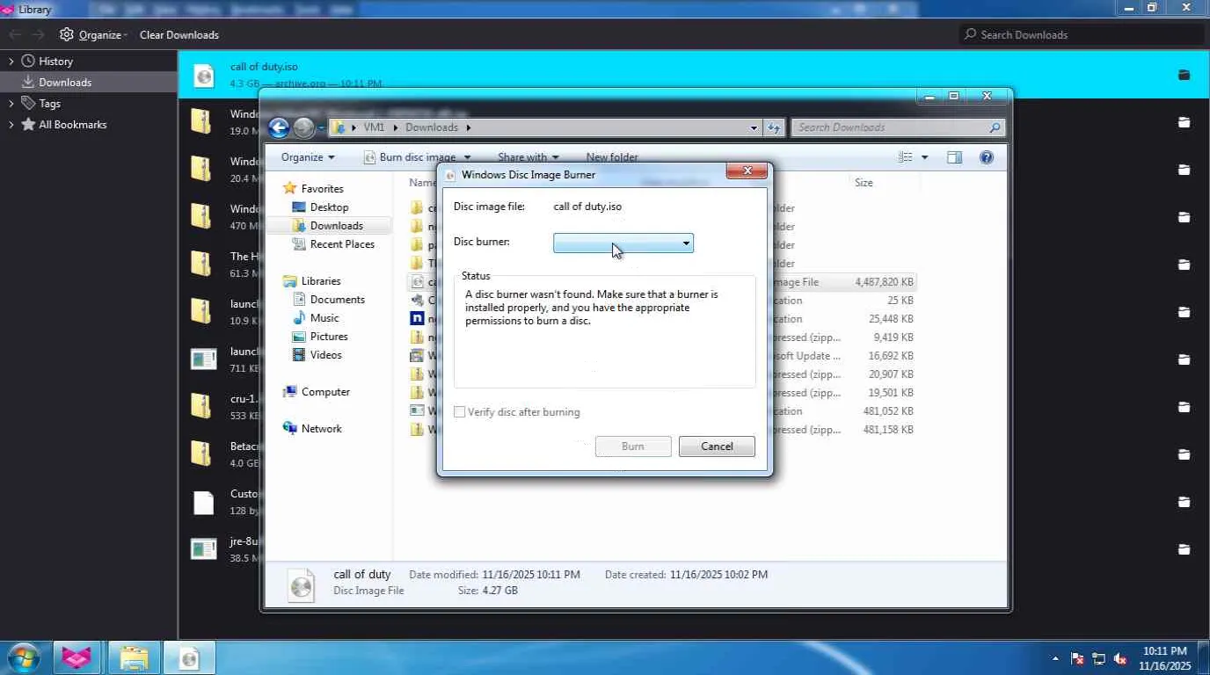Select Computer in Explorer navigation pane

coord(325,392)
